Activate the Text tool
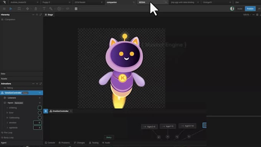The height and width of the screenshot is (147, 261). (x=44, y=9)
